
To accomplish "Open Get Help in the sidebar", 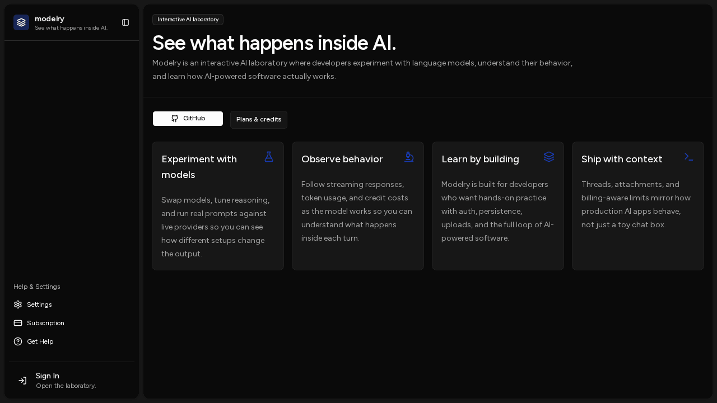I will [x=72, y=341].
